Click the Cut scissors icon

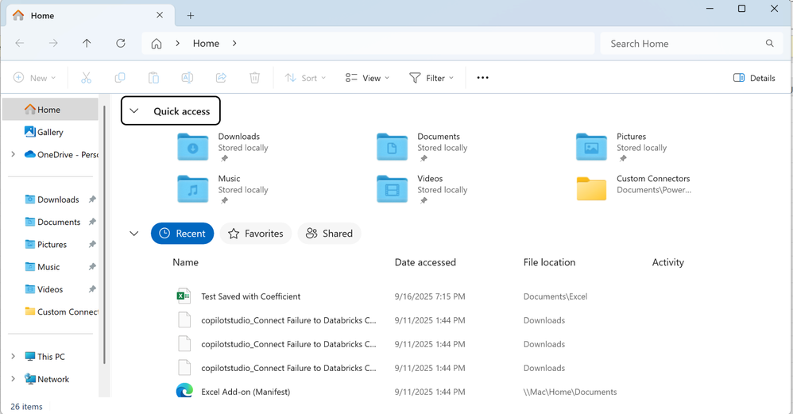(x=86, y=78)
